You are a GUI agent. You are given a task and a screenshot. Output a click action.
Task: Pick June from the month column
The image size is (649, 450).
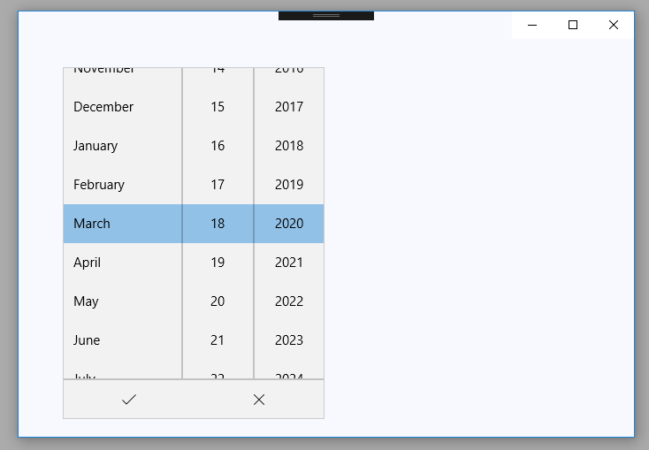click(123, 340)
